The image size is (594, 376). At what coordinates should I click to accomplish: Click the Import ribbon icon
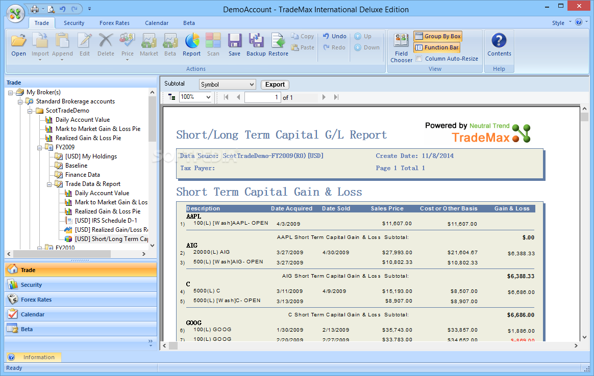click(40, 46)
